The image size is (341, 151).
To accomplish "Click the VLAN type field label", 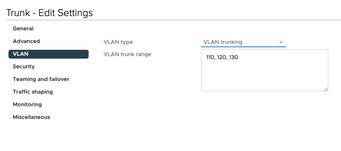I will click(118, 42).
